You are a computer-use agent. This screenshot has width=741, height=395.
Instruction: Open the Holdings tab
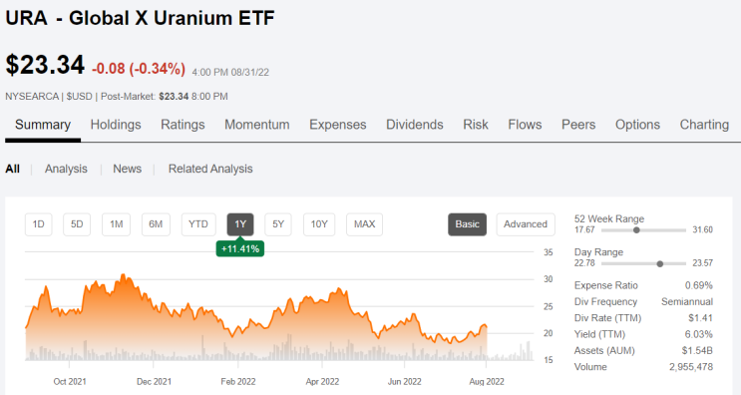116,125
